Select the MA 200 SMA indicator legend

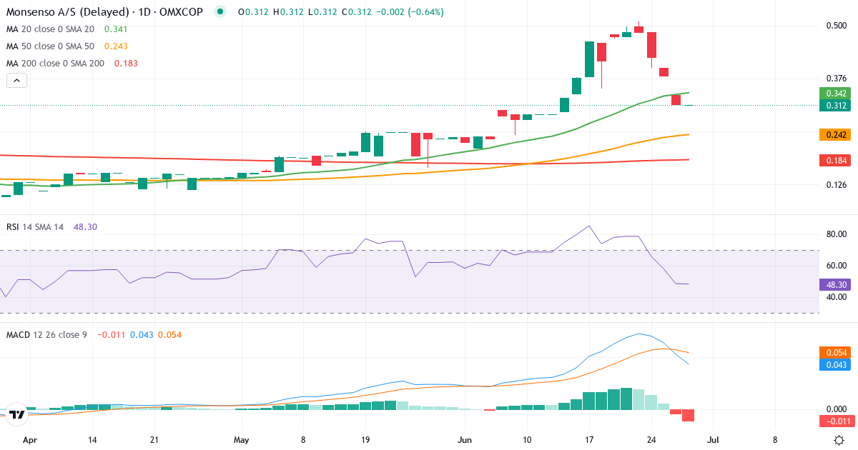56,64
